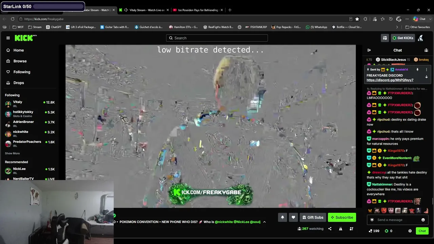Close the Ice Poseidon YouTube tab
Viewport: 434px width, 244px height.
[222, 10]
